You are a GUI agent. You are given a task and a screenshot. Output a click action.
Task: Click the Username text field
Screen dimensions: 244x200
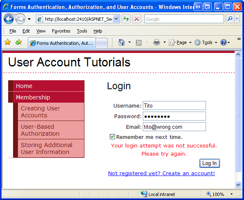tap(174, 105)
